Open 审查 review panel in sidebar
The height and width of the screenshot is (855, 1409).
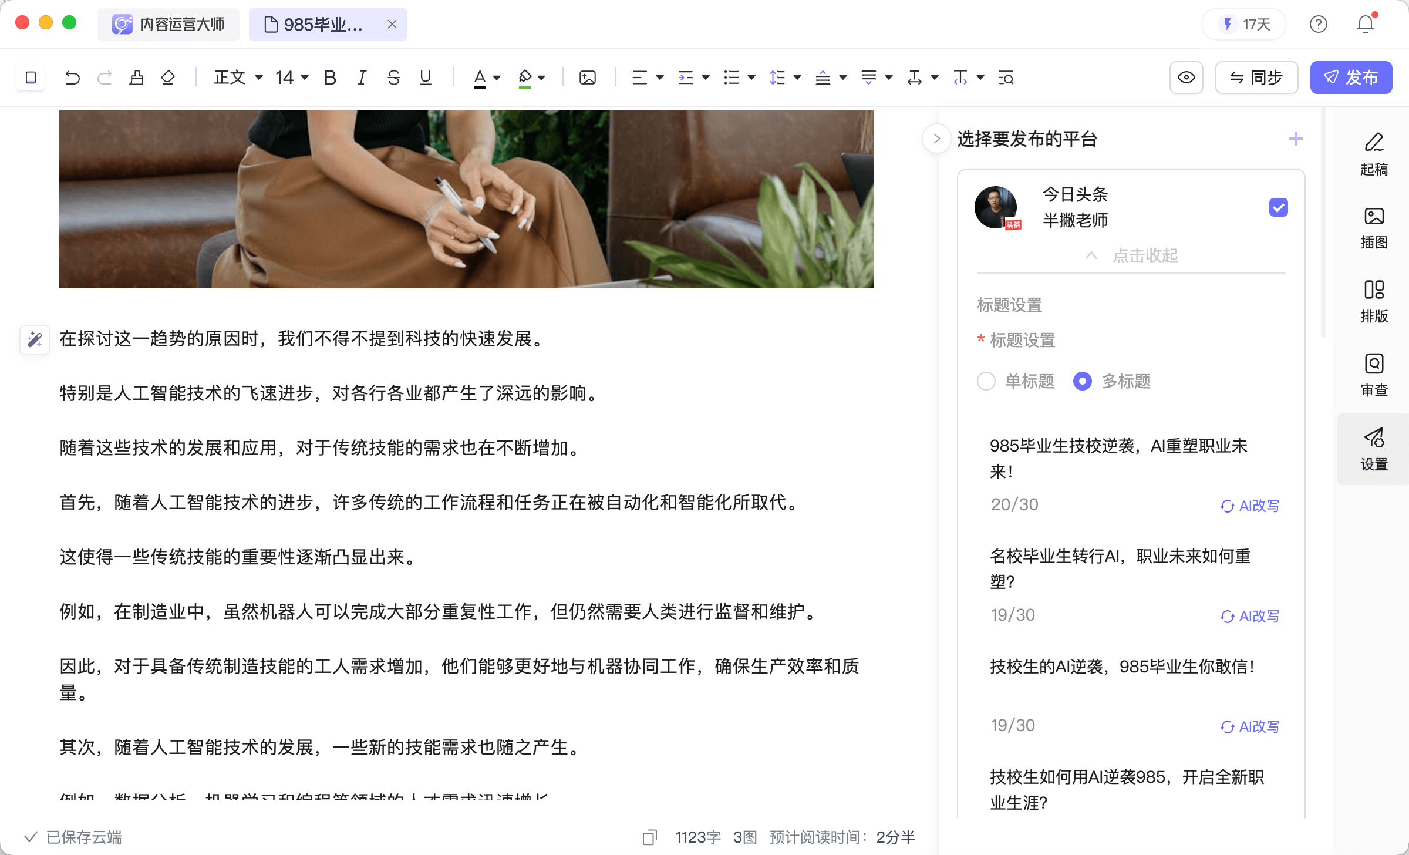1374,375
